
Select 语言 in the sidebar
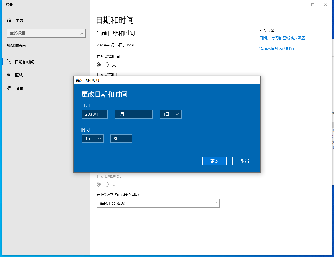(x=46, y=88)
